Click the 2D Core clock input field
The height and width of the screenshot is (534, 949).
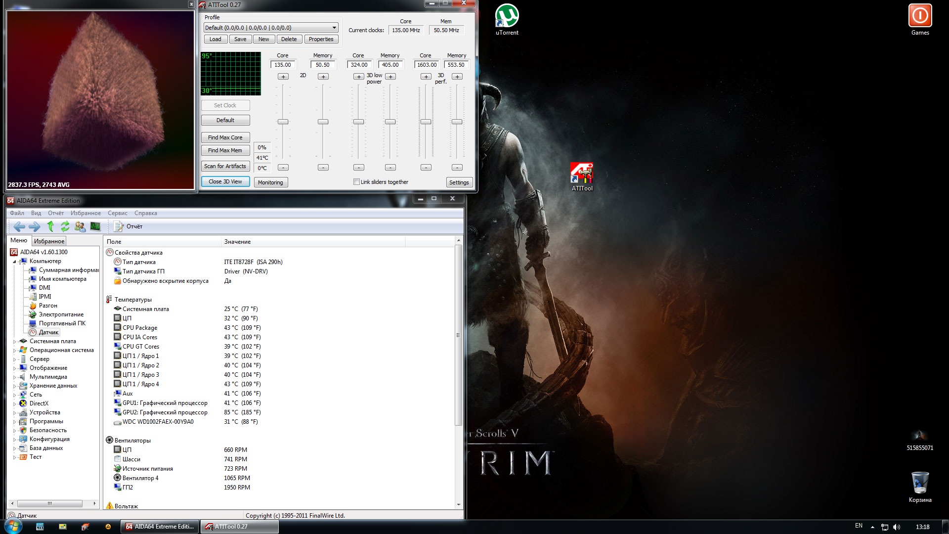(283, 65)
